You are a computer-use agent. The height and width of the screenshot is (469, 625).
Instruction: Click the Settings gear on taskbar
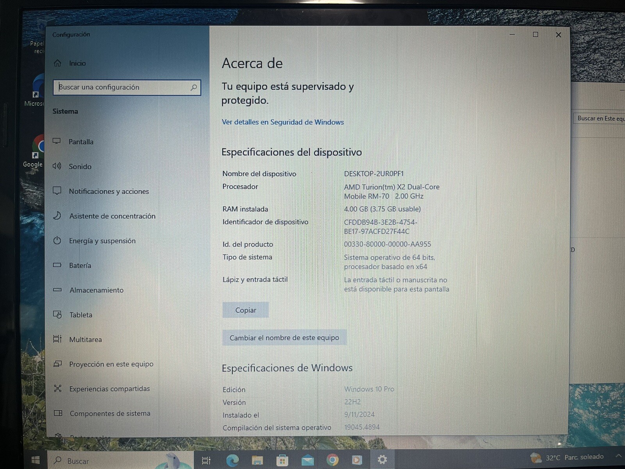point(382,460)
